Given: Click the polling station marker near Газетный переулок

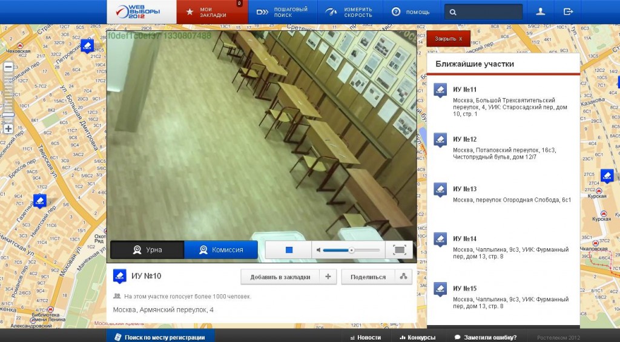Looking at the screenshot, I should point(40,200).
